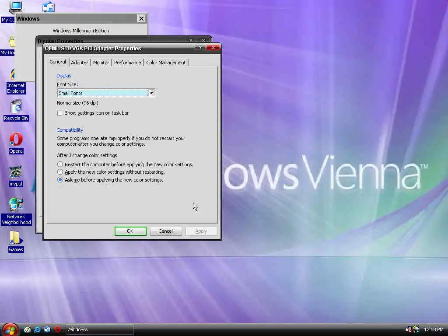Click the second system tray icon
This screenshot has width=448, height=336.
[x=416, y=329]
